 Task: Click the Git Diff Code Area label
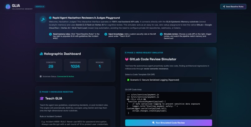click(133, 90)
